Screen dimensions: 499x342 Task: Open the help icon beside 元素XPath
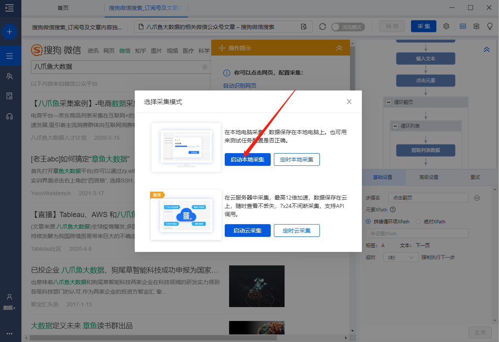(393, 210)
